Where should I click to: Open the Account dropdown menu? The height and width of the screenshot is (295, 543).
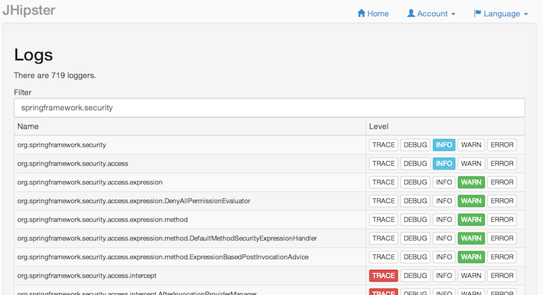point(431,14)
